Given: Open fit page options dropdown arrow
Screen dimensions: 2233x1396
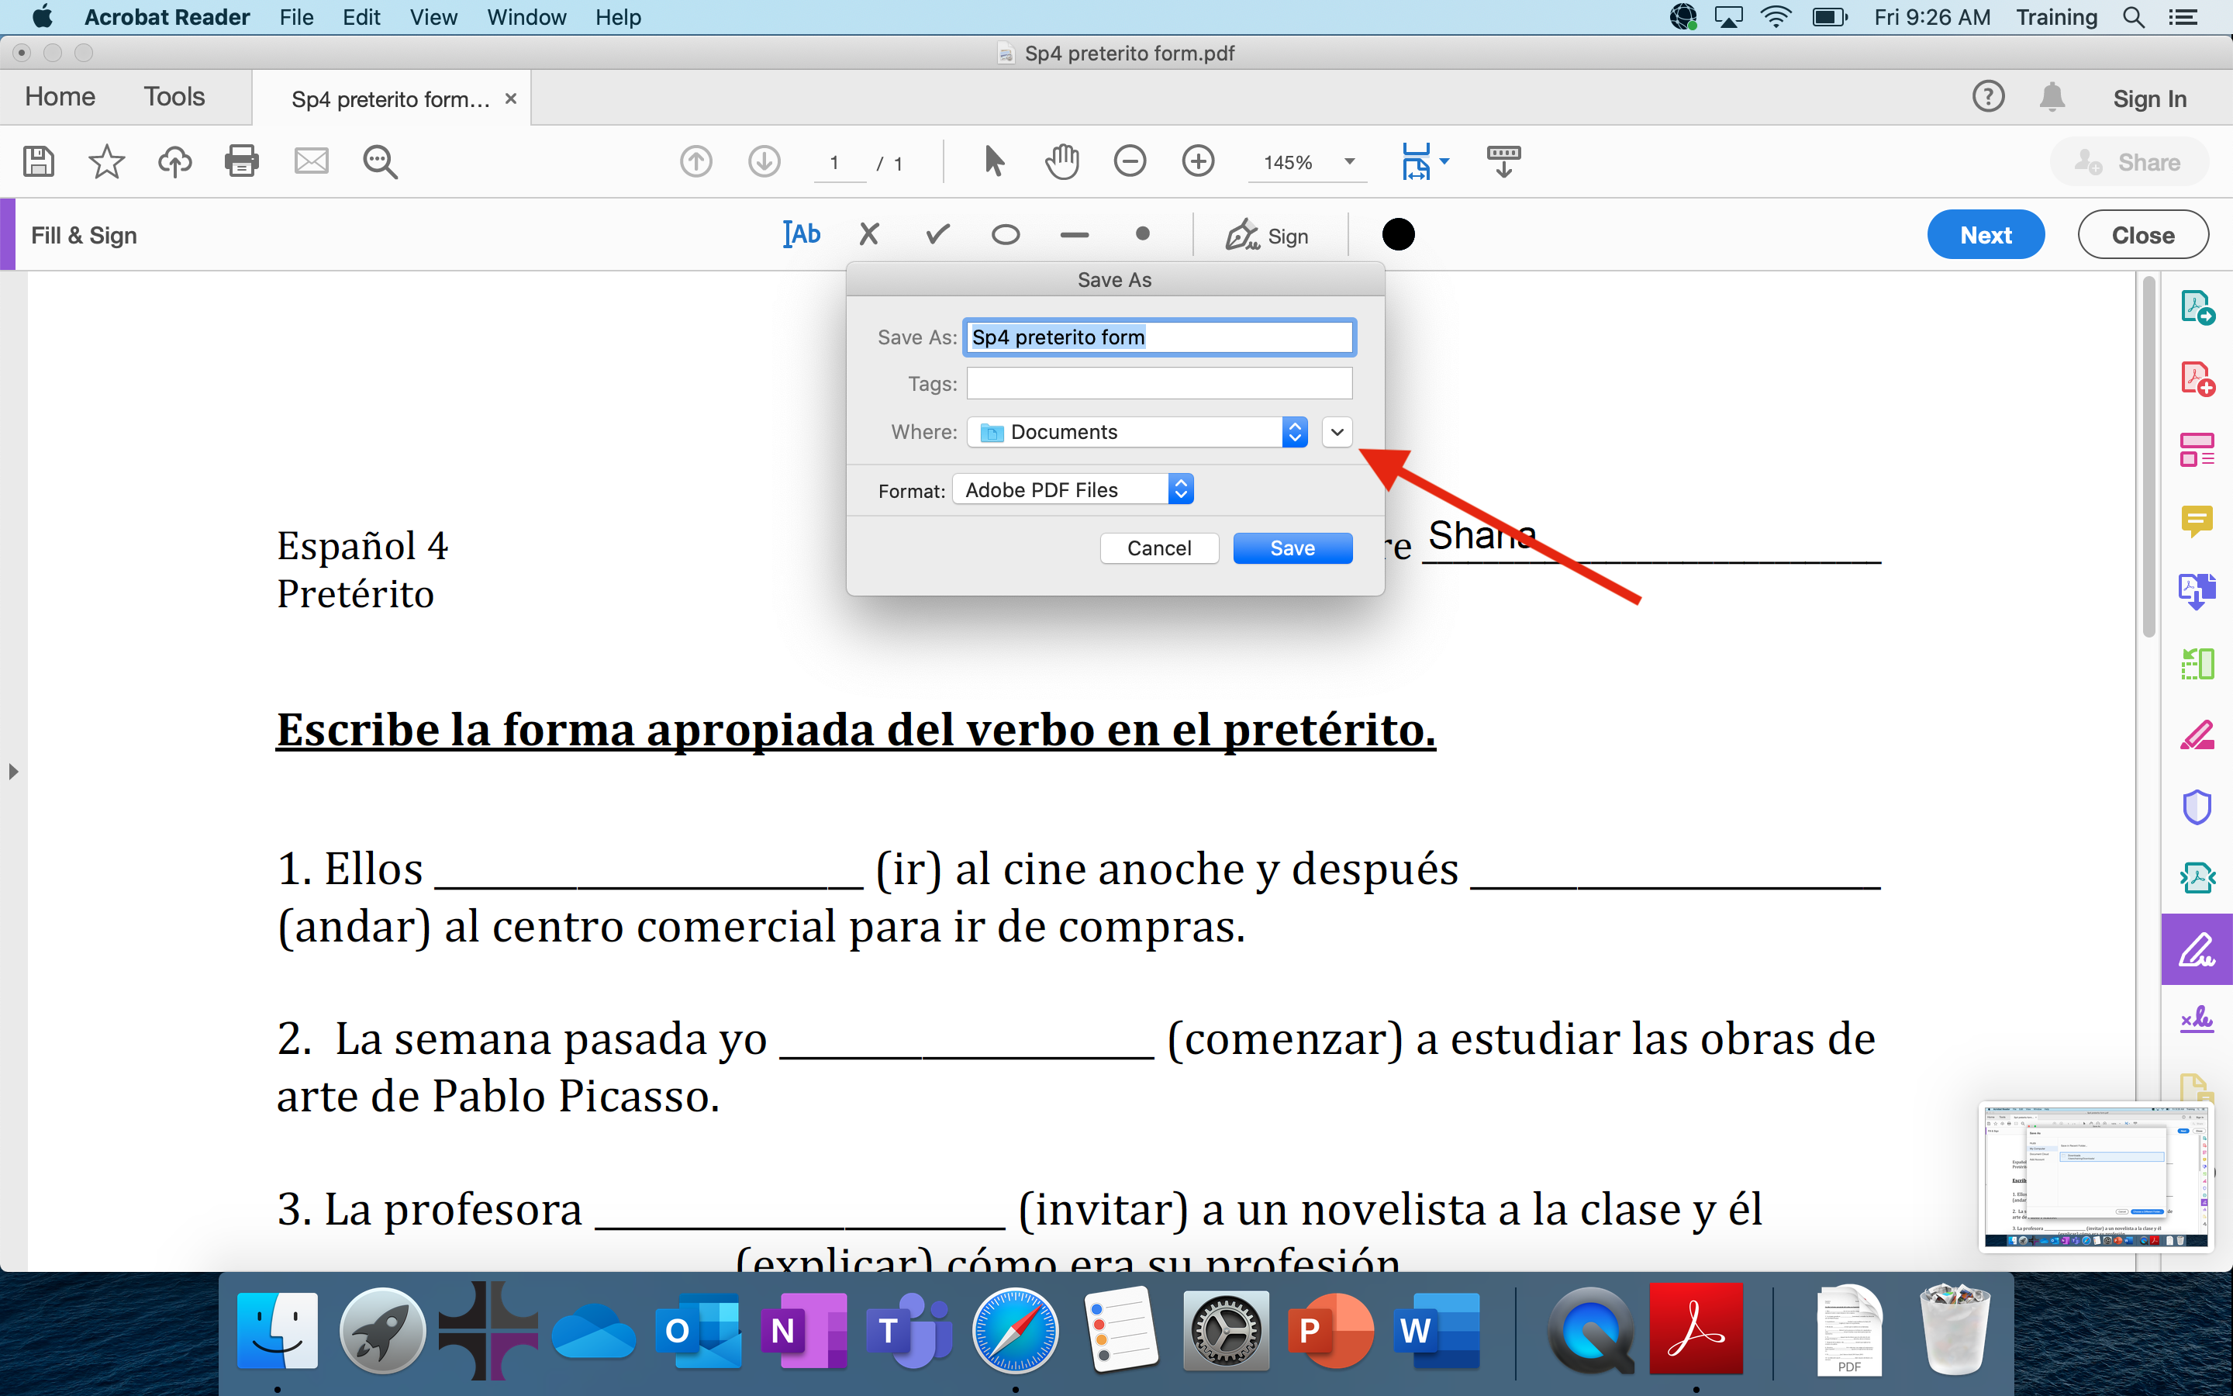Looking at the screenshot, I should 1445,161.
